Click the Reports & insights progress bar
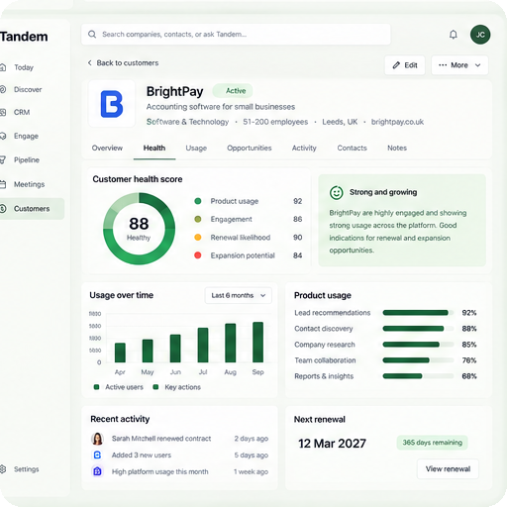This screenshot has height=507, width=507. click(418, 376)
